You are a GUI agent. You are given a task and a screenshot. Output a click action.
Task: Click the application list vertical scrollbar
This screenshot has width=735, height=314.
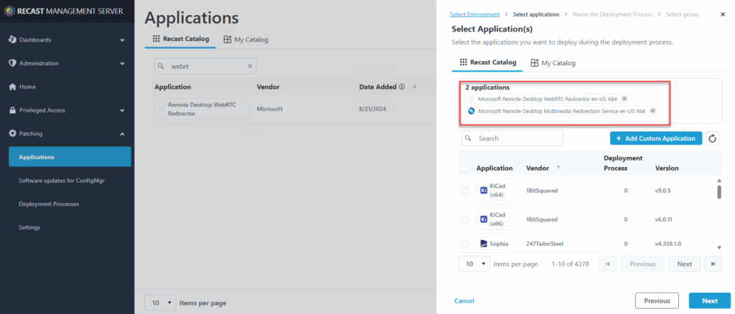718,192
